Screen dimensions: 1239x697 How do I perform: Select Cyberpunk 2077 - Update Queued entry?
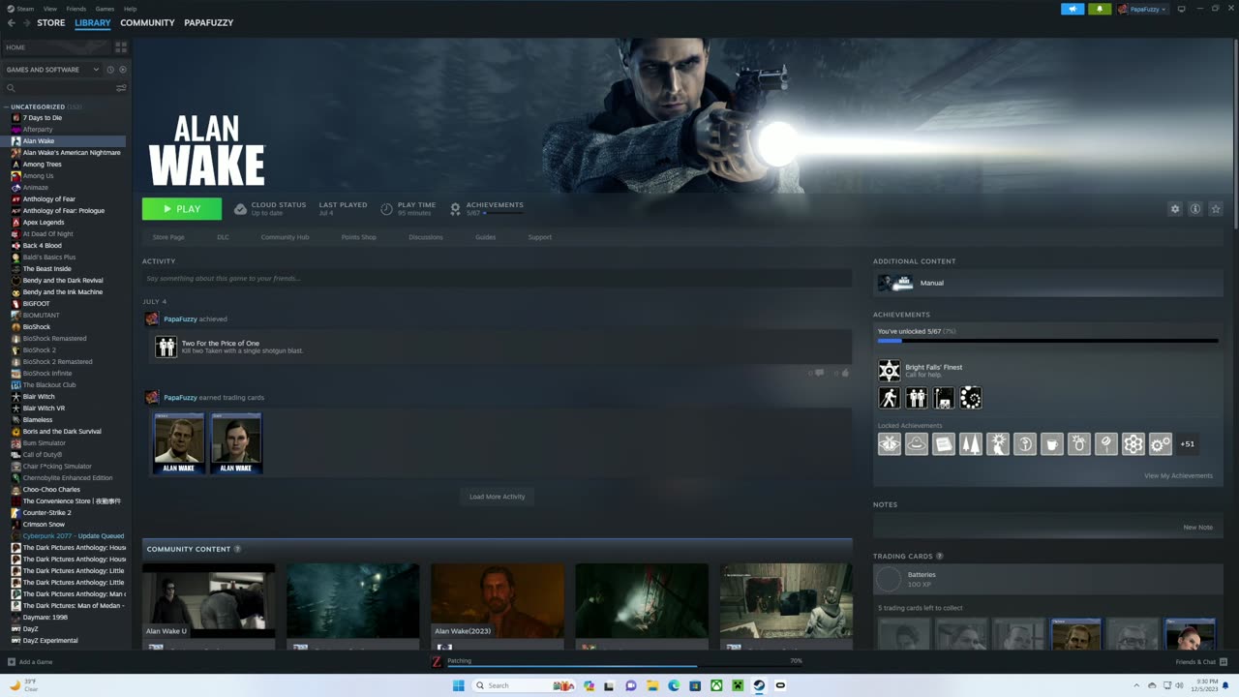pyautogui.click(x=74, y=536)
